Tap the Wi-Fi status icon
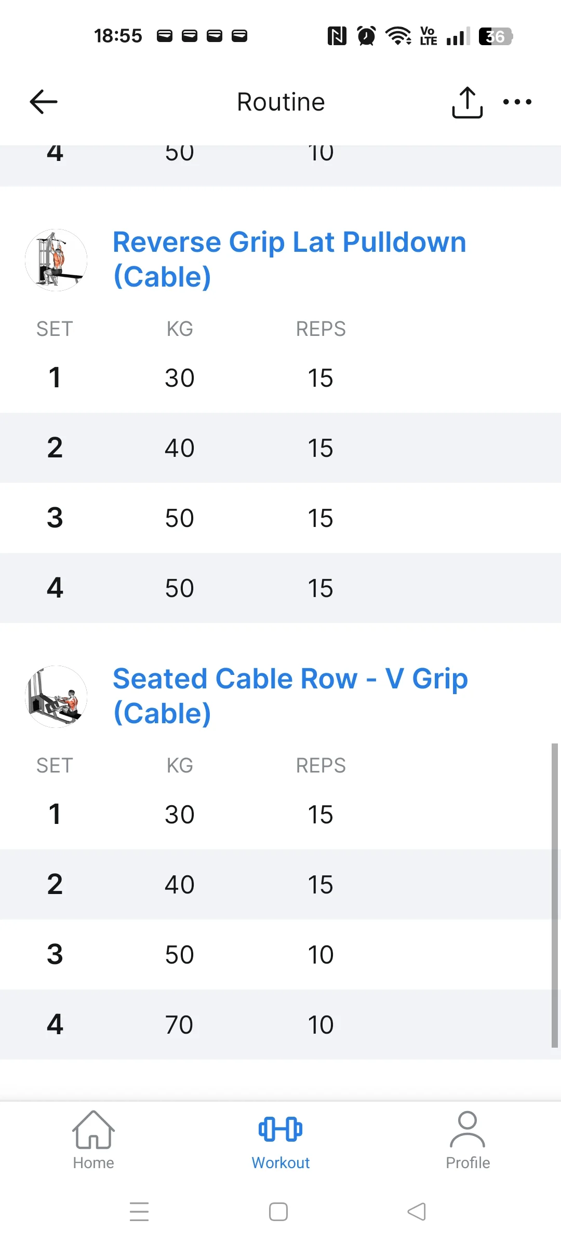Image resolution: width=561 pixels, height=1246 pixels. coord(398,36)
